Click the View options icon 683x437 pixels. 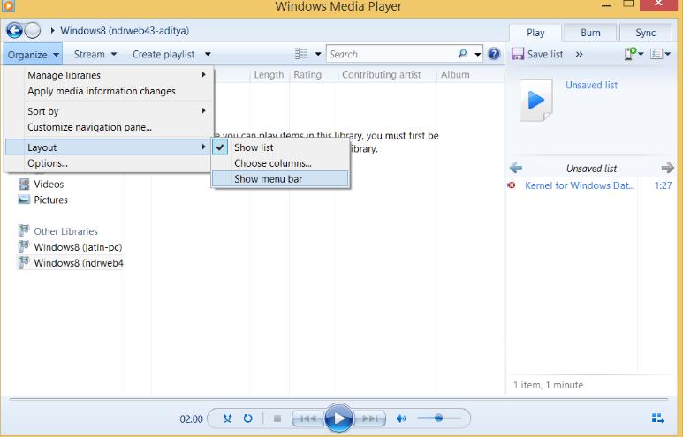(x=301, y=54)
